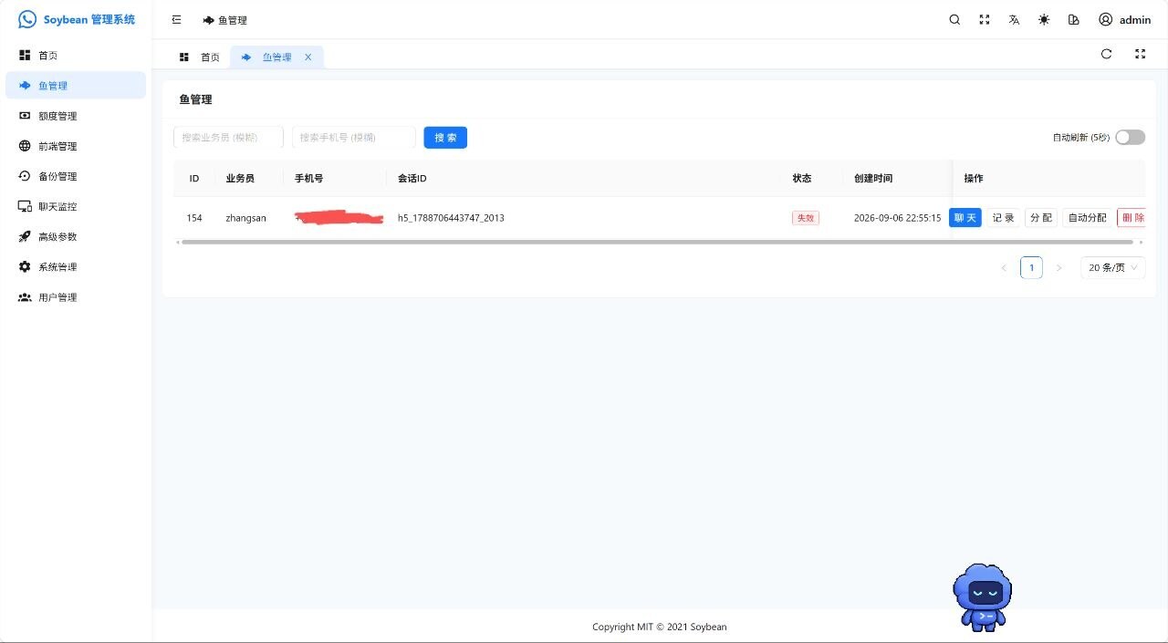Click the 鱼管理 breadcrumb in header
The width and height of the screenshot is (1168, 643).
tap(225, 20)
